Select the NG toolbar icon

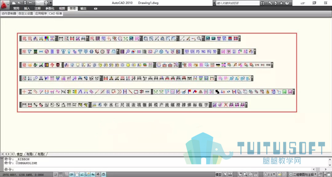tap(204, 51)
